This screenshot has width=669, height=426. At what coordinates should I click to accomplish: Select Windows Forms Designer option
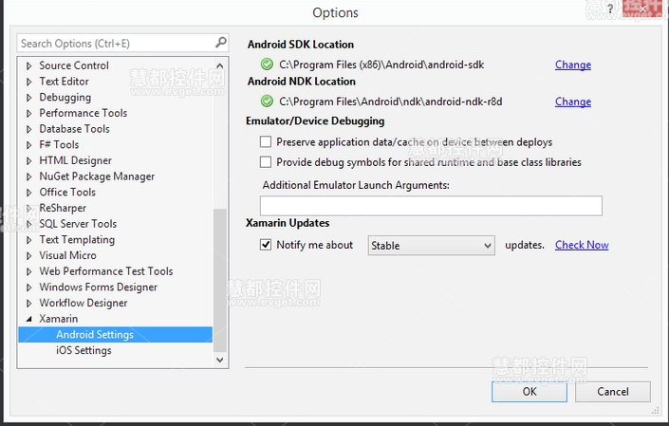[x=98, y=287]
